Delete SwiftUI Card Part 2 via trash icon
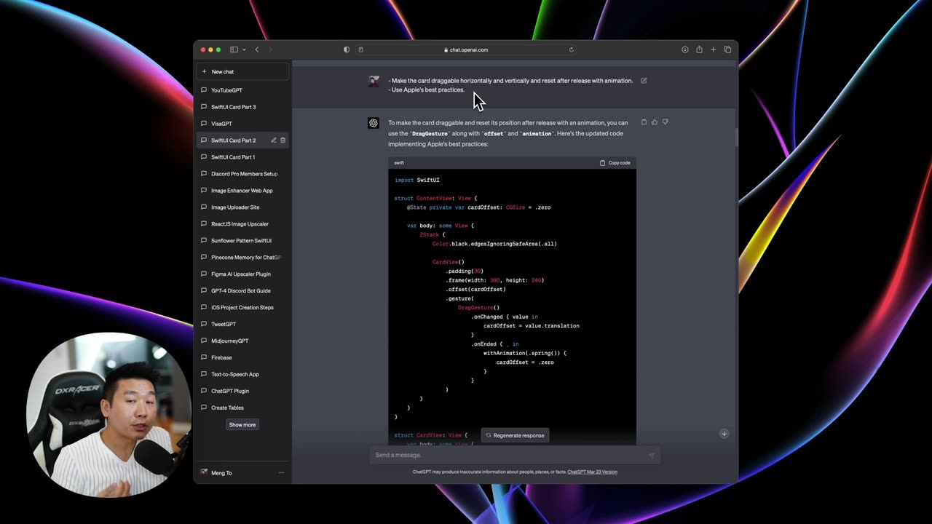The height and width of the screenshot is (524, 932). 283,140
